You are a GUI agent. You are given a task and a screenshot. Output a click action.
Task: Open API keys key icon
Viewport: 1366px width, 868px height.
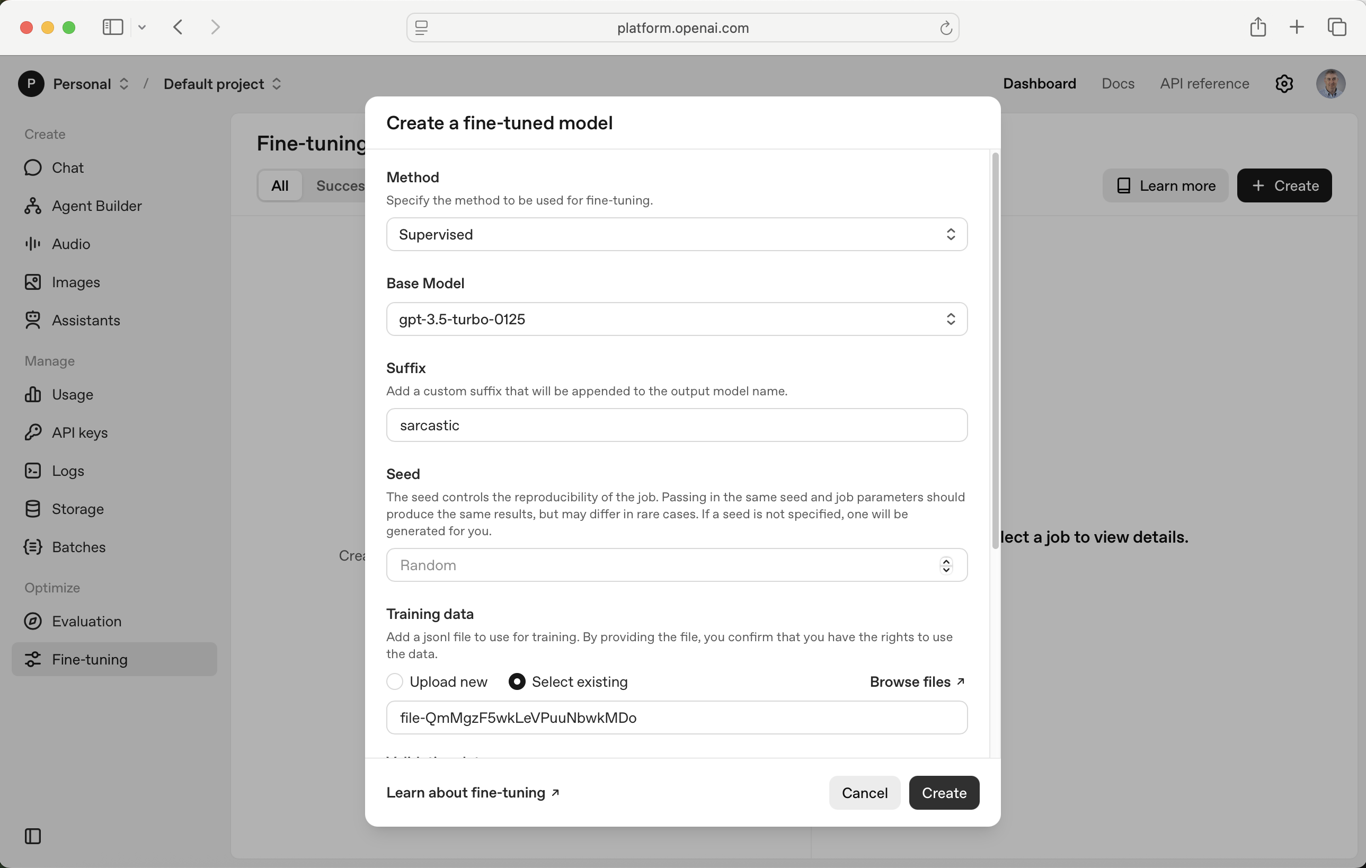(32, 432)
